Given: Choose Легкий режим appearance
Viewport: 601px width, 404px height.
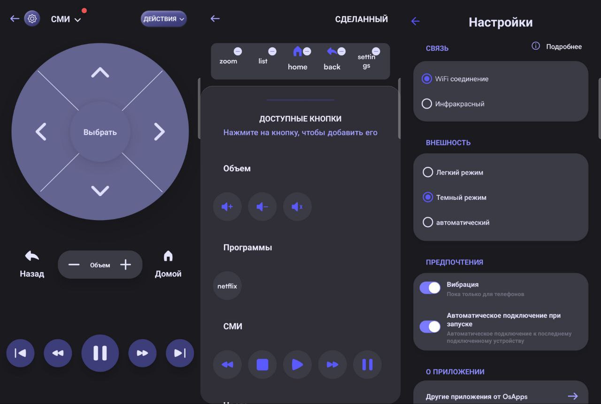Looking at the screenshot, I should 428,172.
